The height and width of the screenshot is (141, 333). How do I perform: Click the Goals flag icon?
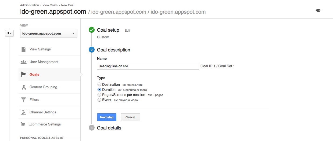24,75
